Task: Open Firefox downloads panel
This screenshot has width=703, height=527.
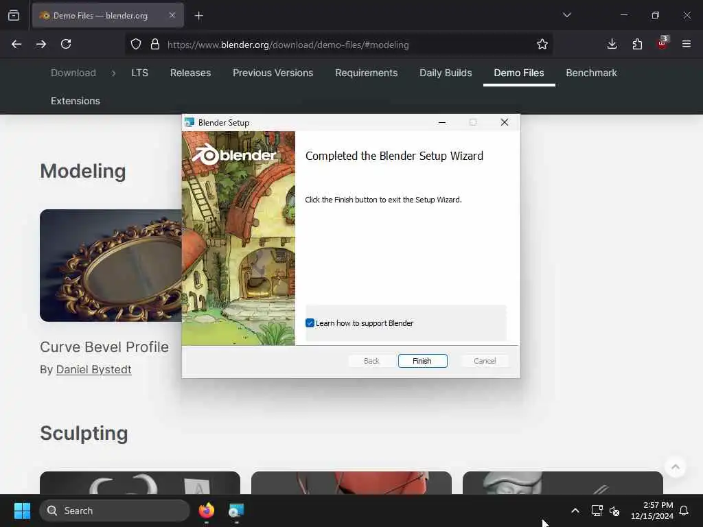Action: tap(612, 44)
